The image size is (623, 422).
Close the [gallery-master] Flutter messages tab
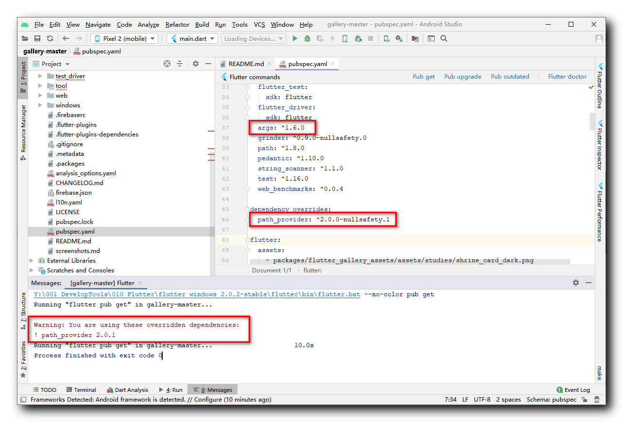click(140, 283)
